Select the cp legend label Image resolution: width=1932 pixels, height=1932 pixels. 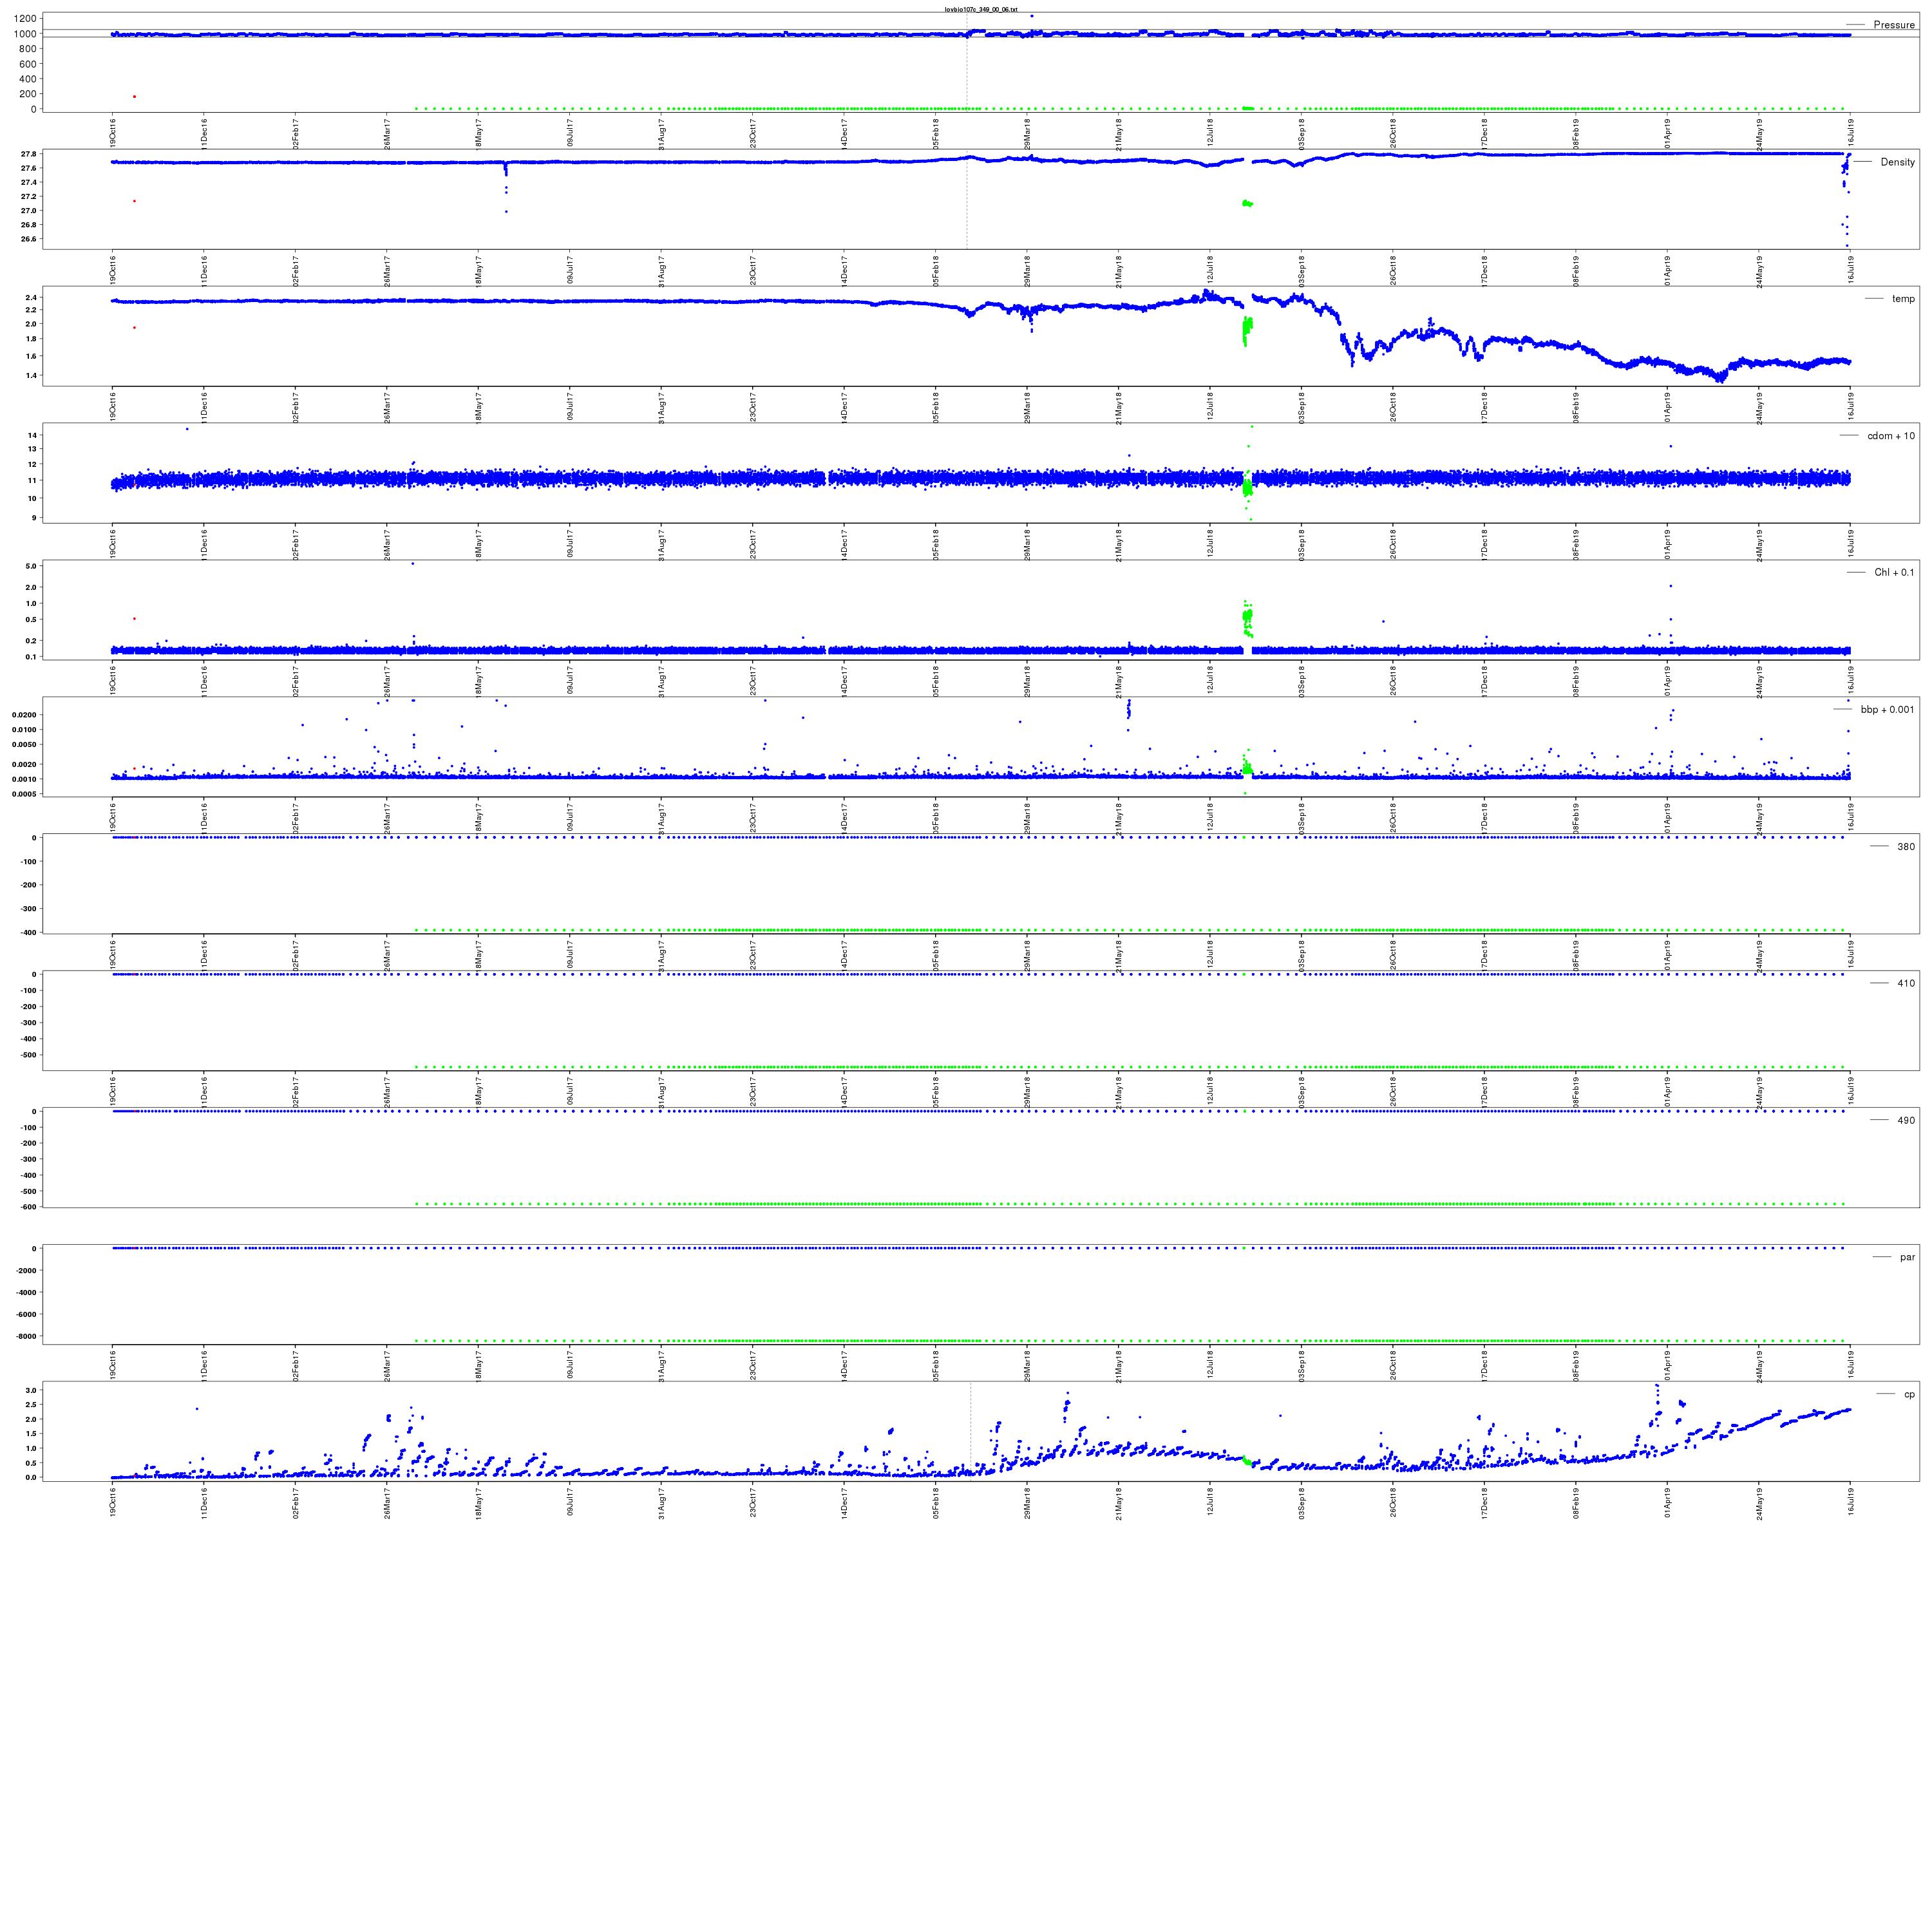click(x=1909, y=1394)
